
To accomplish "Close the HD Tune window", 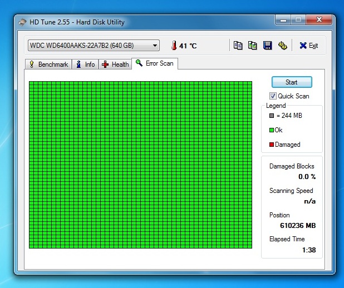I will coord(319,20).
